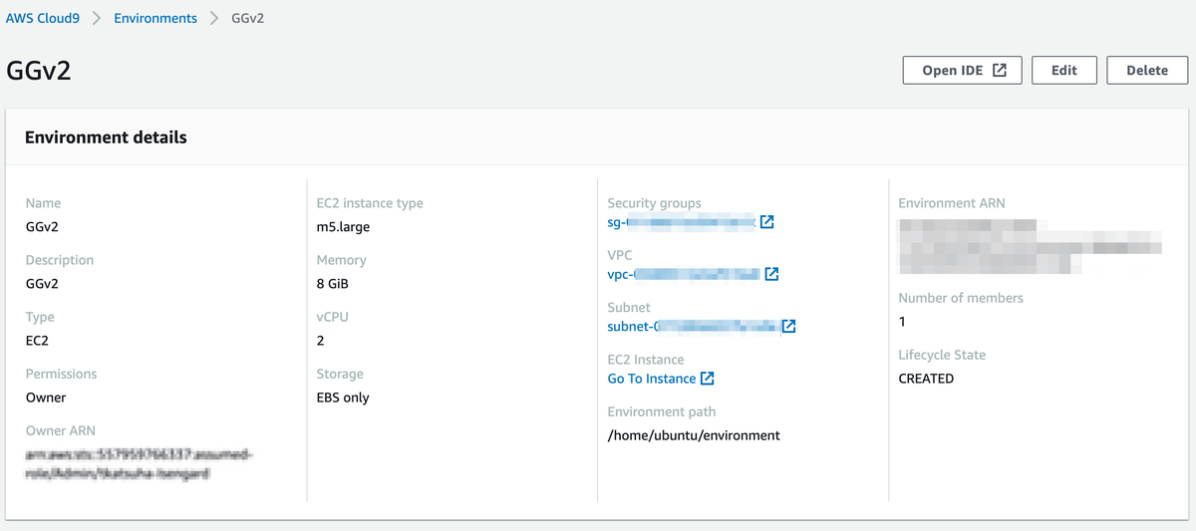Screen dimensions: 1196x531
Task: Select the EC2 type value
Action: coord(37,341)
